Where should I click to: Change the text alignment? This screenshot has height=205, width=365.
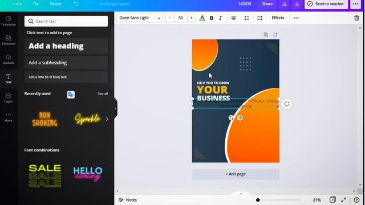click(233, 18)
